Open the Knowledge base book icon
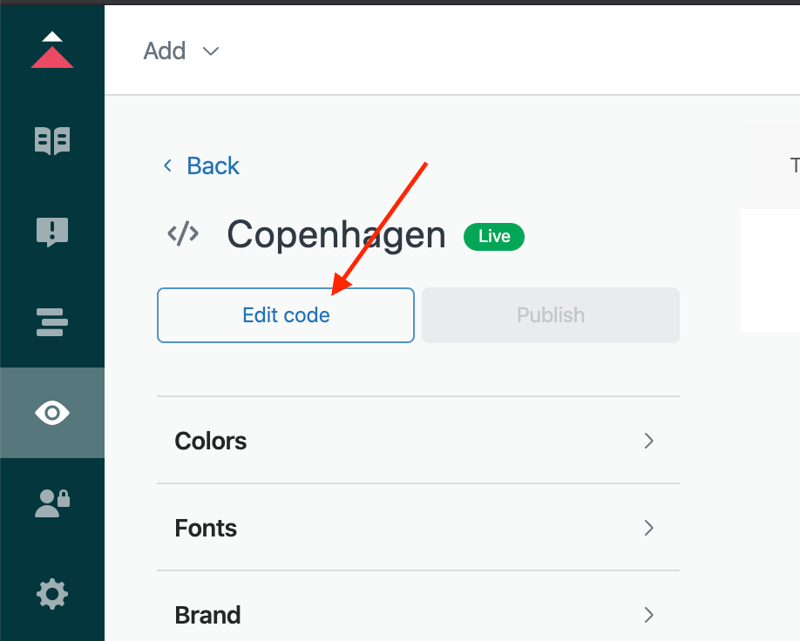800x641 pixels. tap(52, 141)
